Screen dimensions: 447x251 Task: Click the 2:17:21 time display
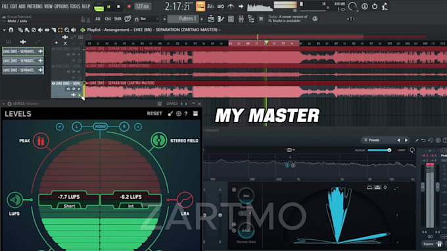pos(177,7)
